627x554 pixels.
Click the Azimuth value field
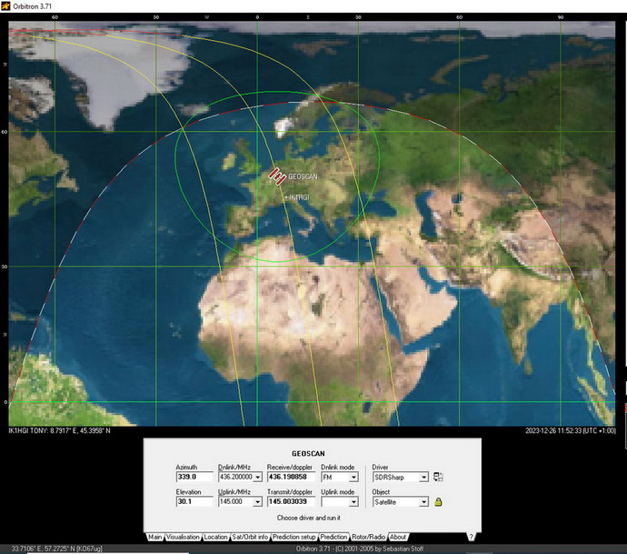[x=194, y=478]
